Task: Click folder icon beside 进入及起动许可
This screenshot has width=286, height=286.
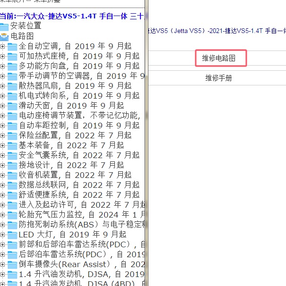Action: click(x=12, y=205)
